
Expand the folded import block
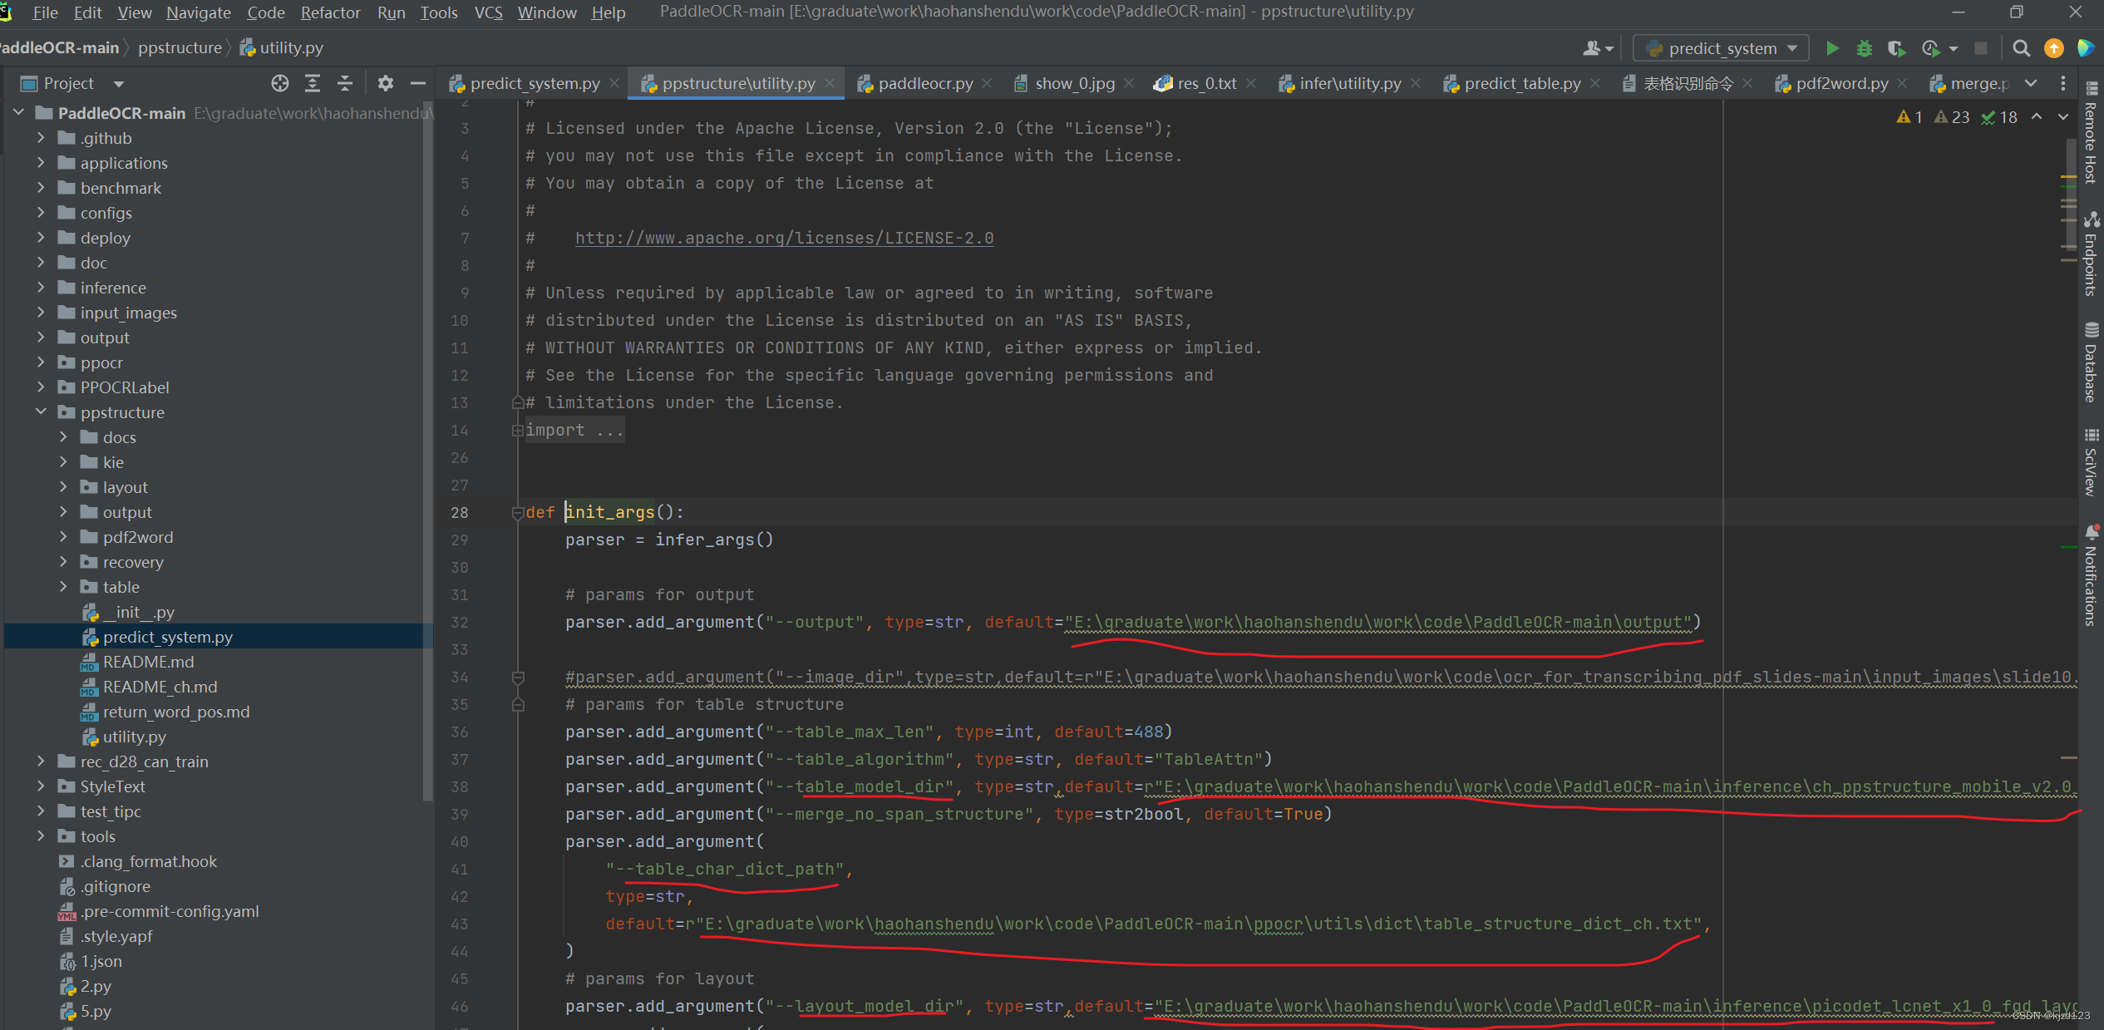click(x=517, y=431)
